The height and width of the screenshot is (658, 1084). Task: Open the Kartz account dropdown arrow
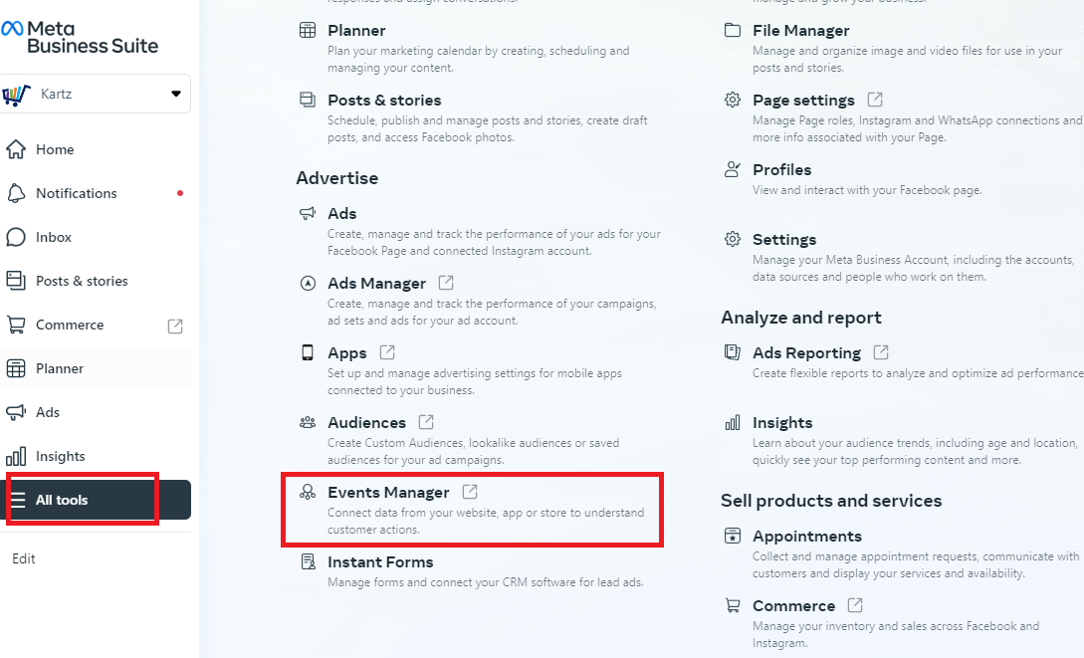click(x=175, y=94)
